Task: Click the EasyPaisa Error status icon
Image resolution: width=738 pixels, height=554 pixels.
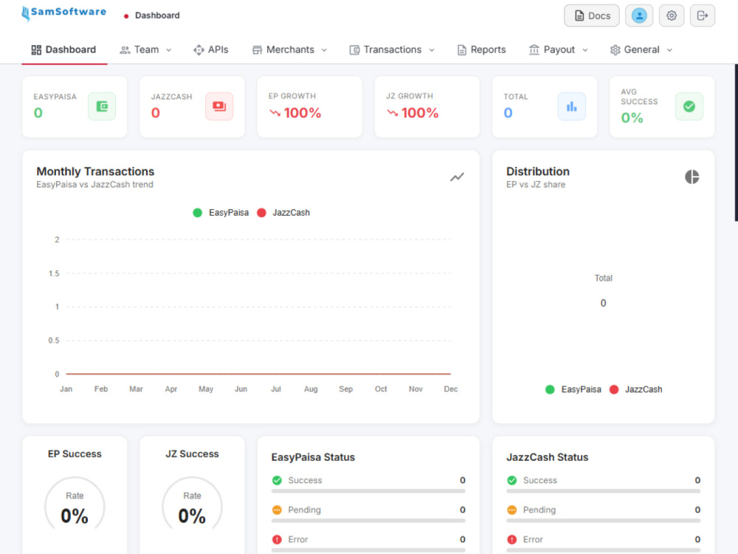Action: point(277,540)
